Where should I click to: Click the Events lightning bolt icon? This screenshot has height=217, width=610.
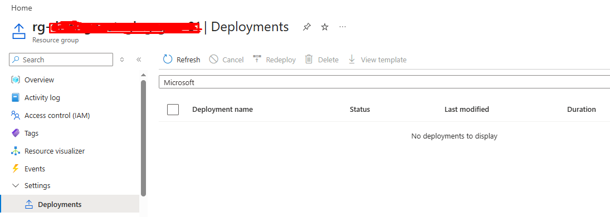[x=16, y=169]
